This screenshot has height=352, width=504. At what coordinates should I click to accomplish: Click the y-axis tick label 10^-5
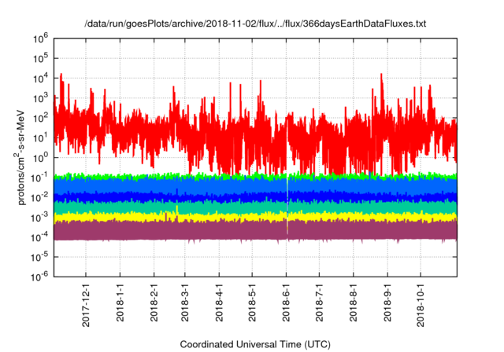coord(39,257)
